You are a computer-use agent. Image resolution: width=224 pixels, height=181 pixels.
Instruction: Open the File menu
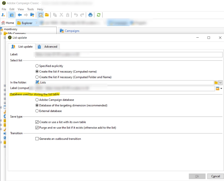(x=4, y=9)
